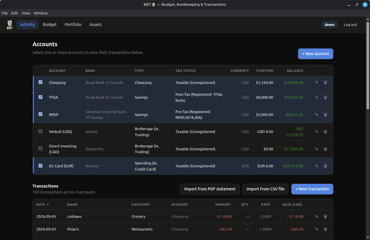The width and height of the screenshot is (370, 240).
Task: Restore the window using the title bar button
Action: tap(357, 5)
